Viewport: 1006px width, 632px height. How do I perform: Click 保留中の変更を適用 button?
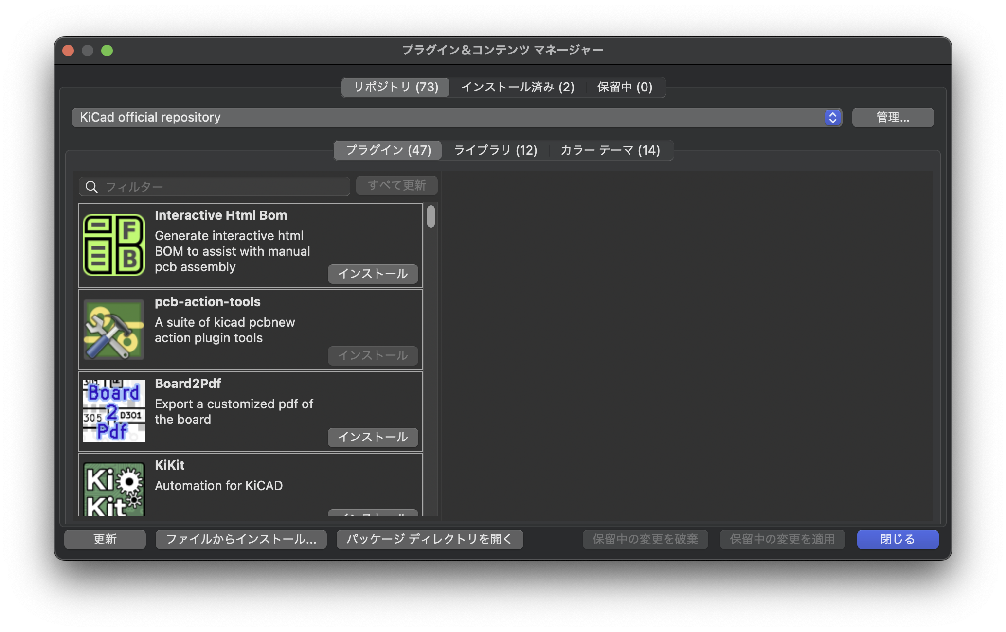(782, 539)
